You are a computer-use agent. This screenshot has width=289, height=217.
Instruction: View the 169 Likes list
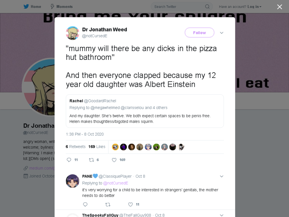click(x=97, y=147)
